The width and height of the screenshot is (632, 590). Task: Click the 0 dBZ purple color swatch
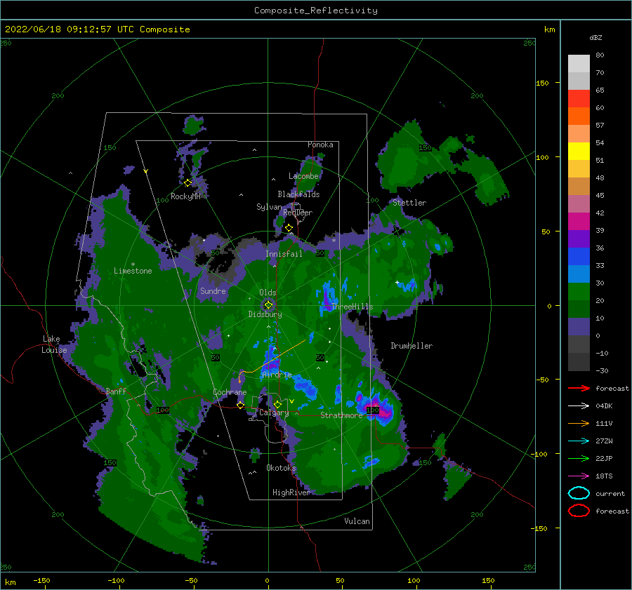[x=579, y=327]
